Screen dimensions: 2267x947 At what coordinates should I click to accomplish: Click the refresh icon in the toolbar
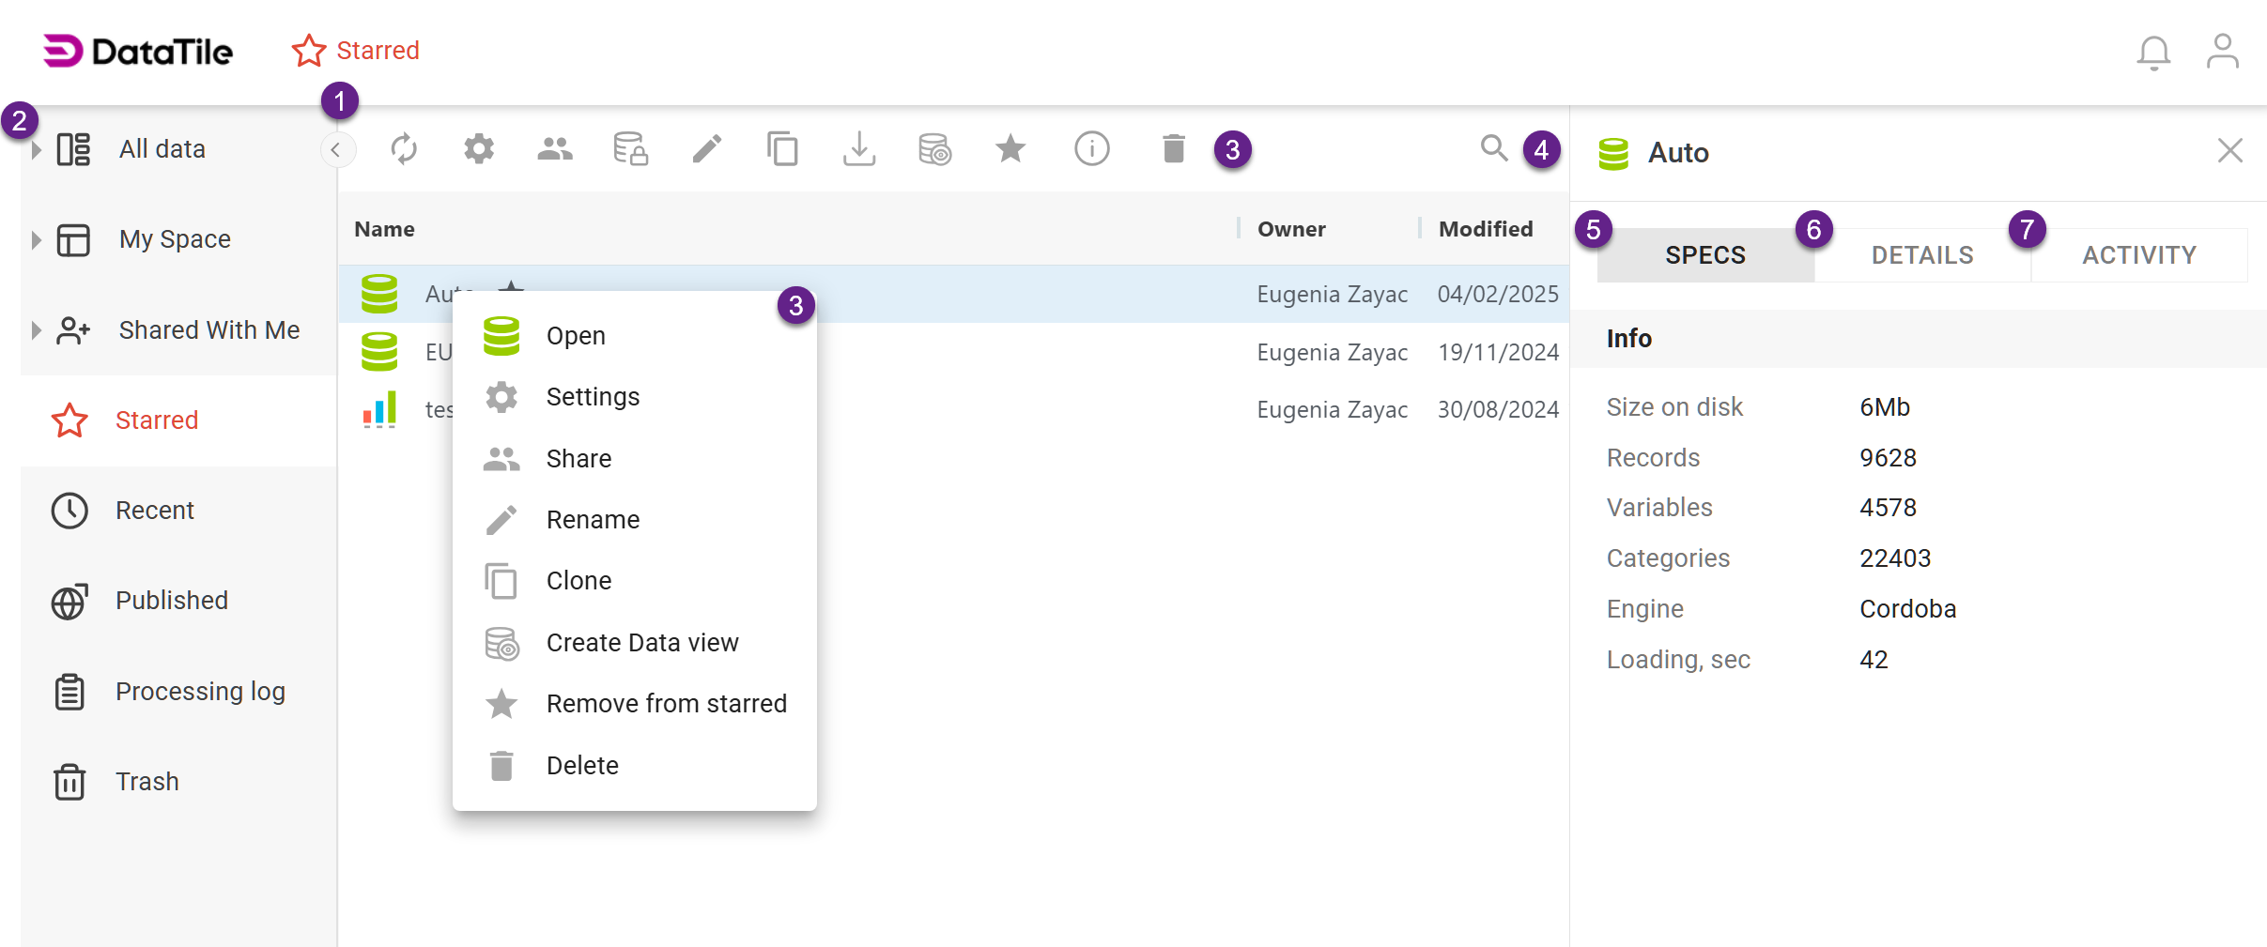[x=404, y=149]
